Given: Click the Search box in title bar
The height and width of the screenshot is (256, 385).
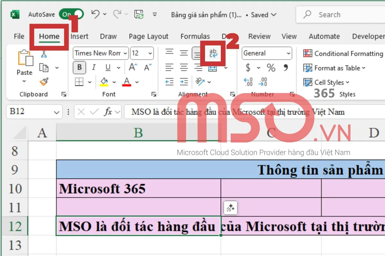Looking at the screenshot, I should (x=341, y=14).
